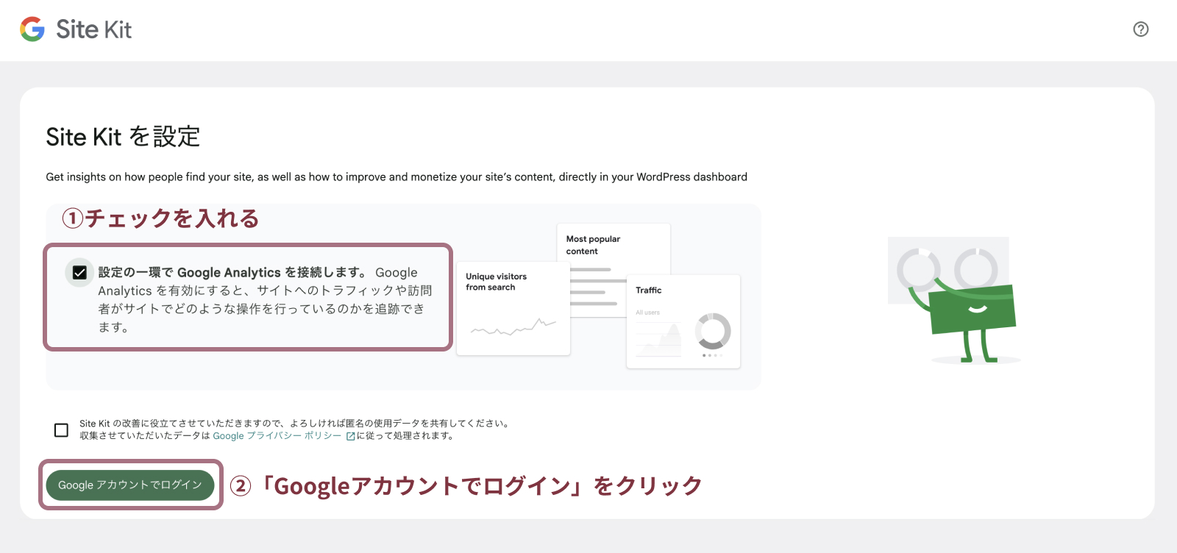Viewport: 1177px width, 553px height.
Task: Click the Site Kit を設定 heading
Action: pos(123,137)
